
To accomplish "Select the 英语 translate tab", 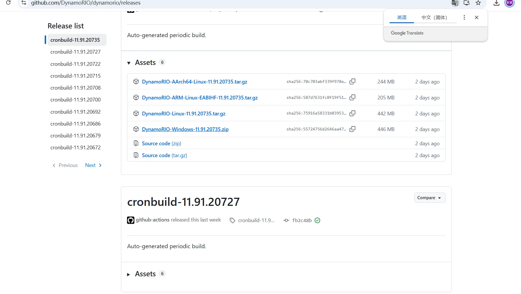I will pos(402,17).
